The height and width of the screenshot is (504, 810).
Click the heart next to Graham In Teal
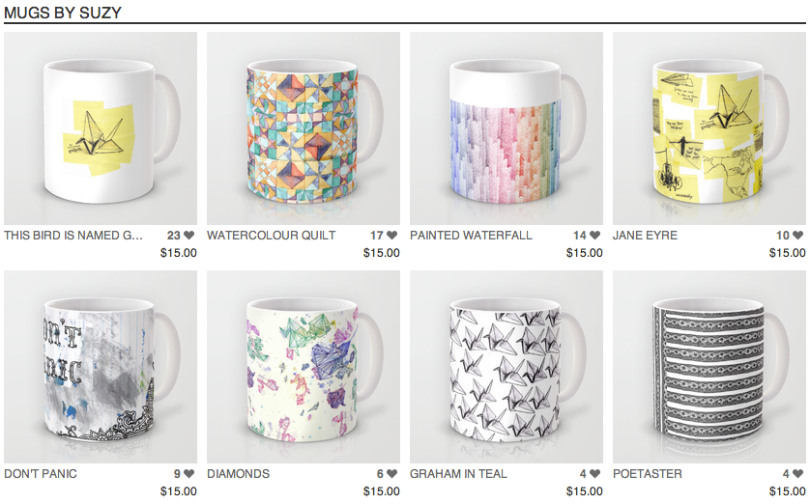pyautogui.click(x=595, y=473)
